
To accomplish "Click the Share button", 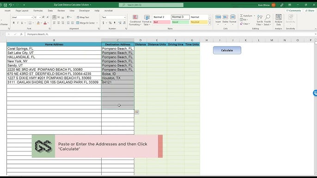I will coord(310,11).
